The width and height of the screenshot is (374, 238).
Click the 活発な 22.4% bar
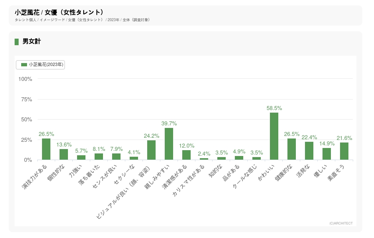(309, 151)
